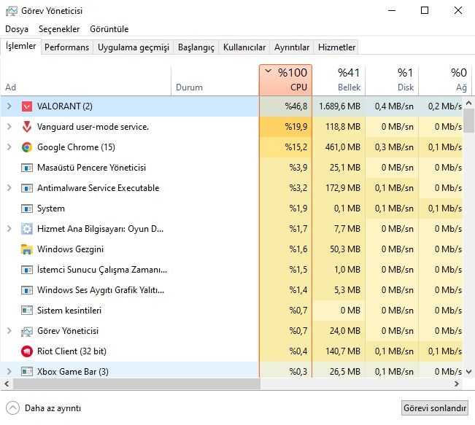Open the Görüntüle menu

point(109,29)
